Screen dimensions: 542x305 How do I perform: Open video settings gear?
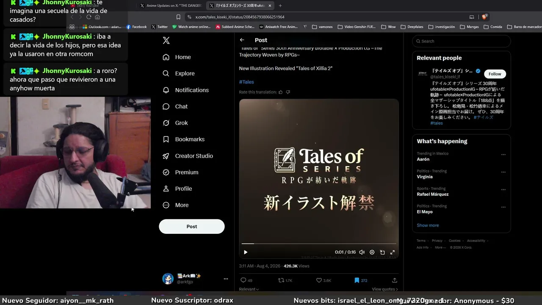coord(372,252)
